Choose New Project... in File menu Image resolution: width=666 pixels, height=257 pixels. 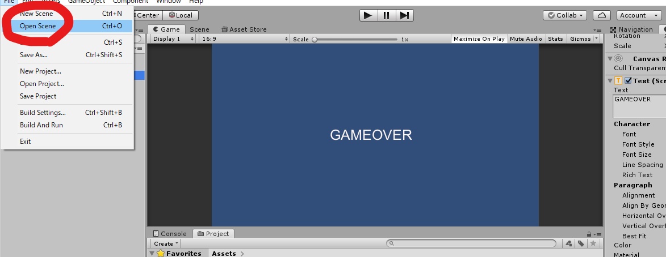coord(67,71)
